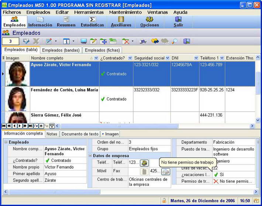Open DNI column filter dropdown
The height and width of the screenshot is (206, 262).
[196, 58]
